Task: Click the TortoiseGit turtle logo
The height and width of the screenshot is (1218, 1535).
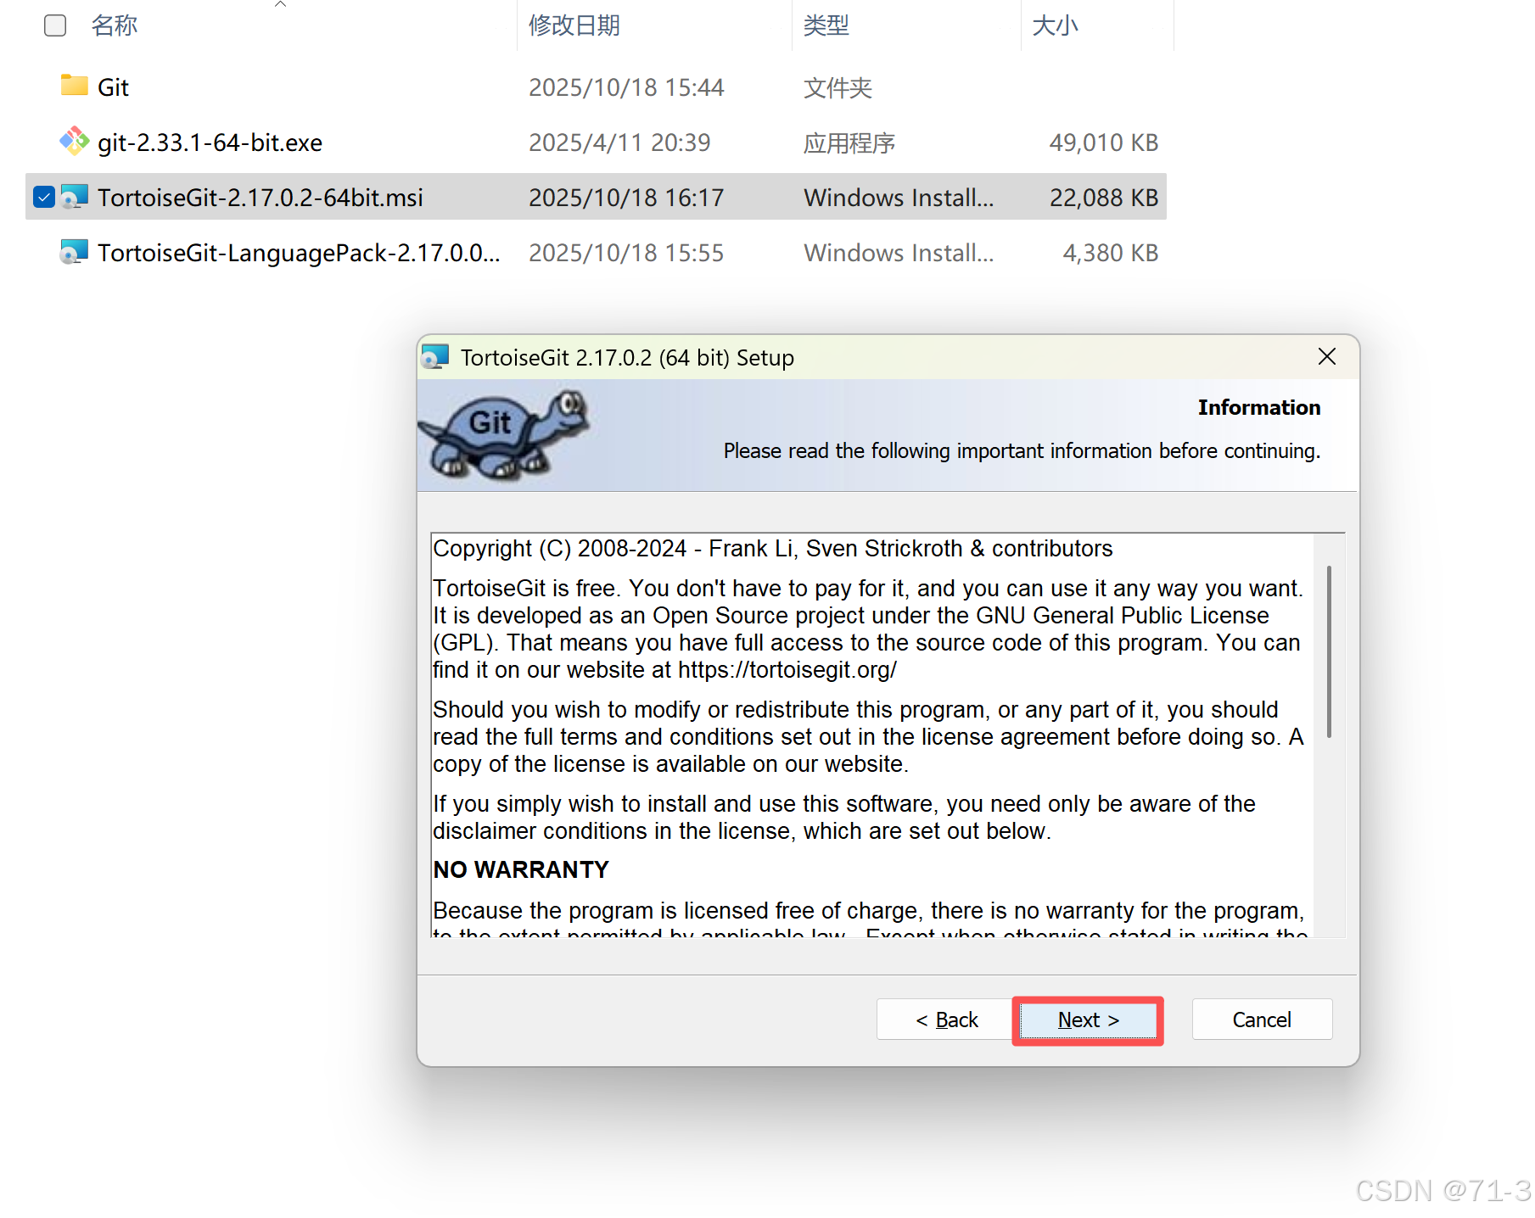Action: [x=504, y=435]
